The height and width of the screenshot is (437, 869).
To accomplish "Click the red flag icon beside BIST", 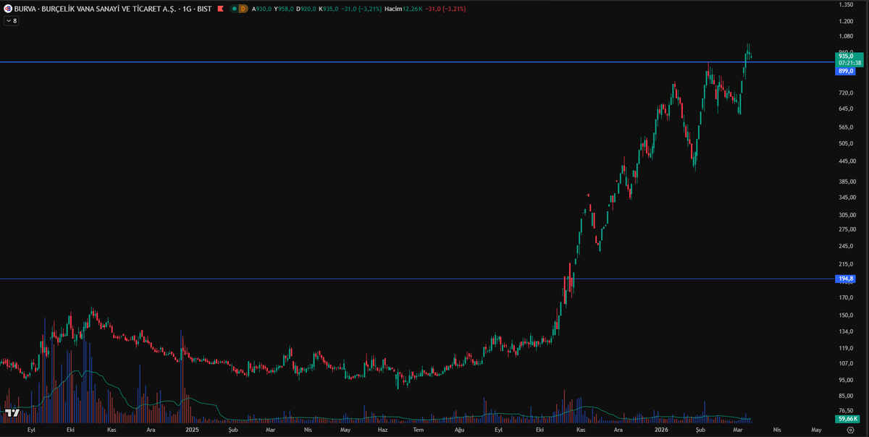I will click(x=220, y=9).
